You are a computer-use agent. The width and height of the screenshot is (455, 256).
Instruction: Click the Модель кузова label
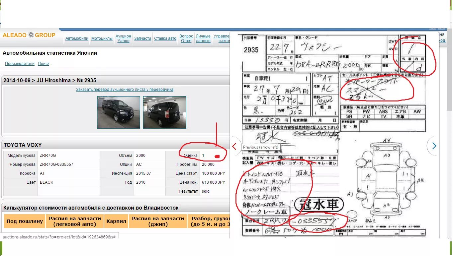(x=22, y=156)
